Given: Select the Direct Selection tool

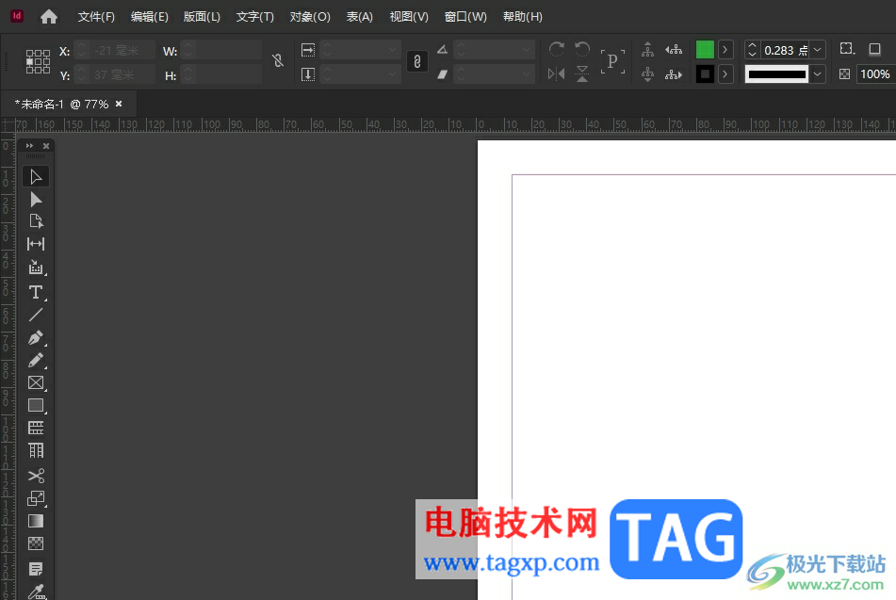Looking at the screenshot, I should (36, 199).
